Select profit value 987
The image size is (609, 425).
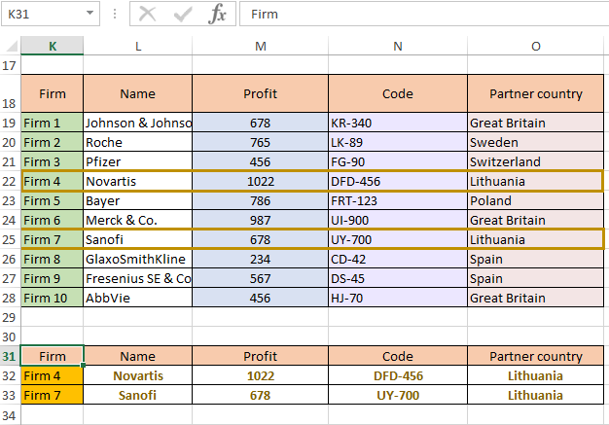point(260,220)
